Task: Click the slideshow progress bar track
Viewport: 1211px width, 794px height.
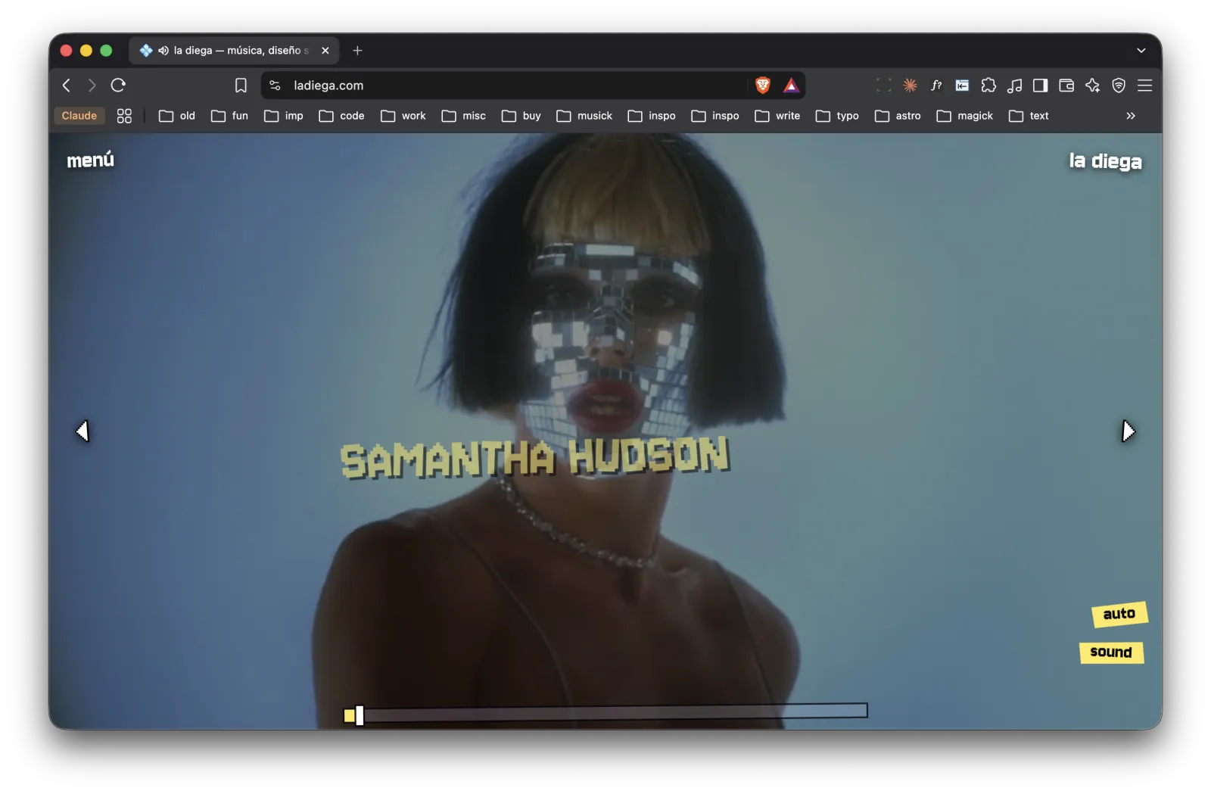Action: (x=605, y=711)
